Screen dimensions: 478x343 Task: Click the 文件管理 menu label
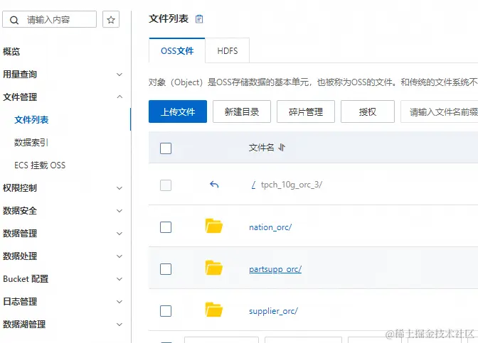[20, 97]
